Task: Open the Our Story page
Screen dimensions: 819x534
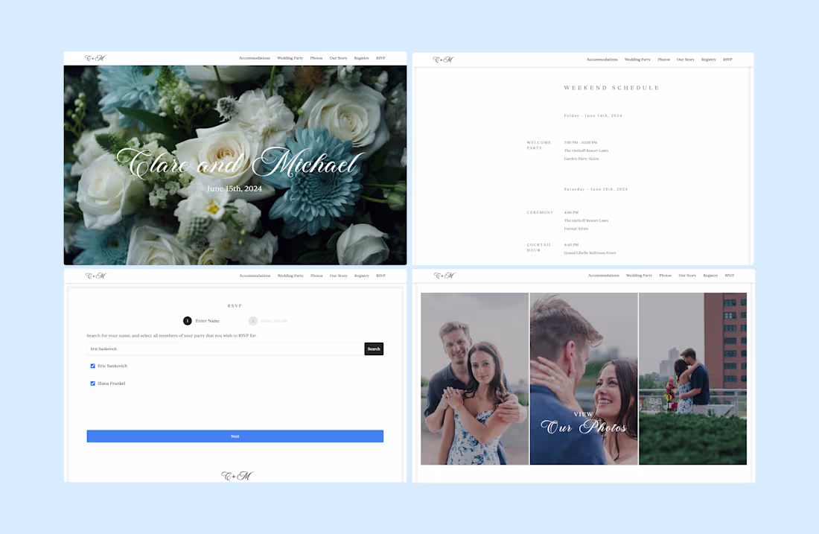Action: (x=338, y=57)
